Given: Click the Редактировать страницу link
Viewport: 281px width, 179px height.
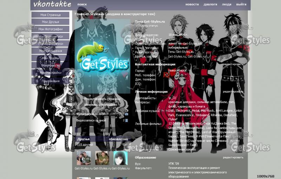Looking at the screenshot, I should tap(102, 99).
